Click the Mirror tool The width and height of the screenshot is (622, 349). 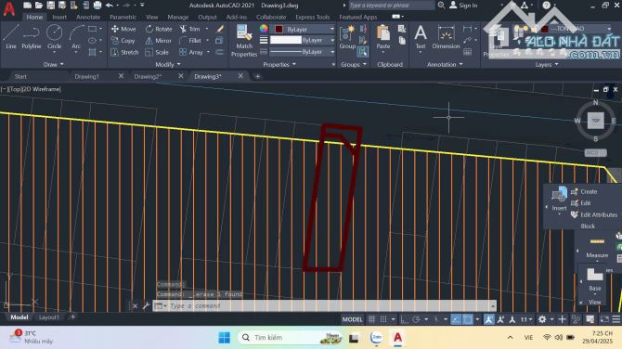click(x=158, y=41)
